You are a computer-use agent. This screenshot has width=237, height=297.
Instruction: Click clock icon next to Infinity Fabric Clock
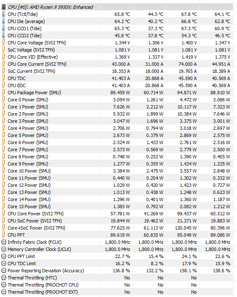(4, 242)
